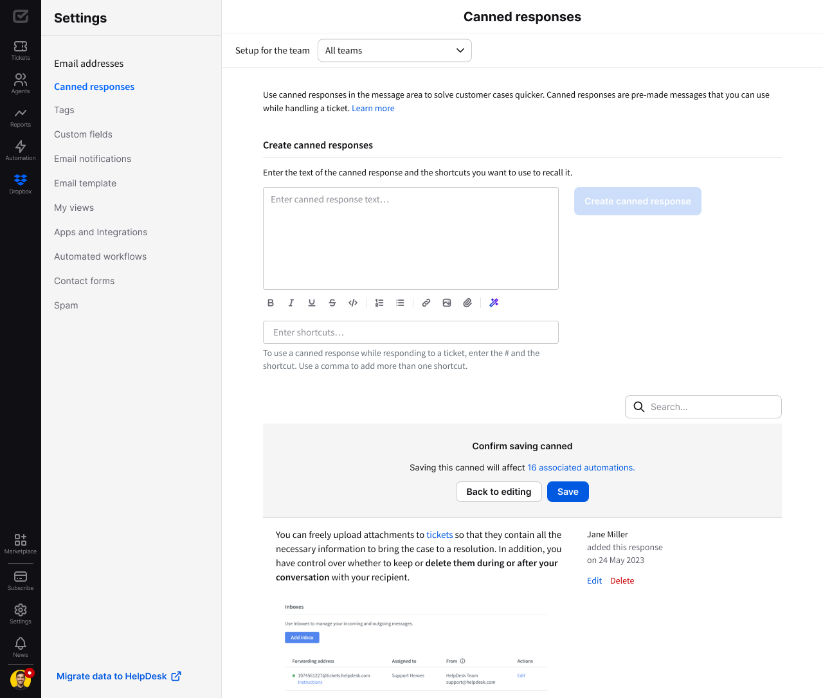Toggle strikethrough formatting
This screenshot has height=698, width=823.
click(332, 303)
